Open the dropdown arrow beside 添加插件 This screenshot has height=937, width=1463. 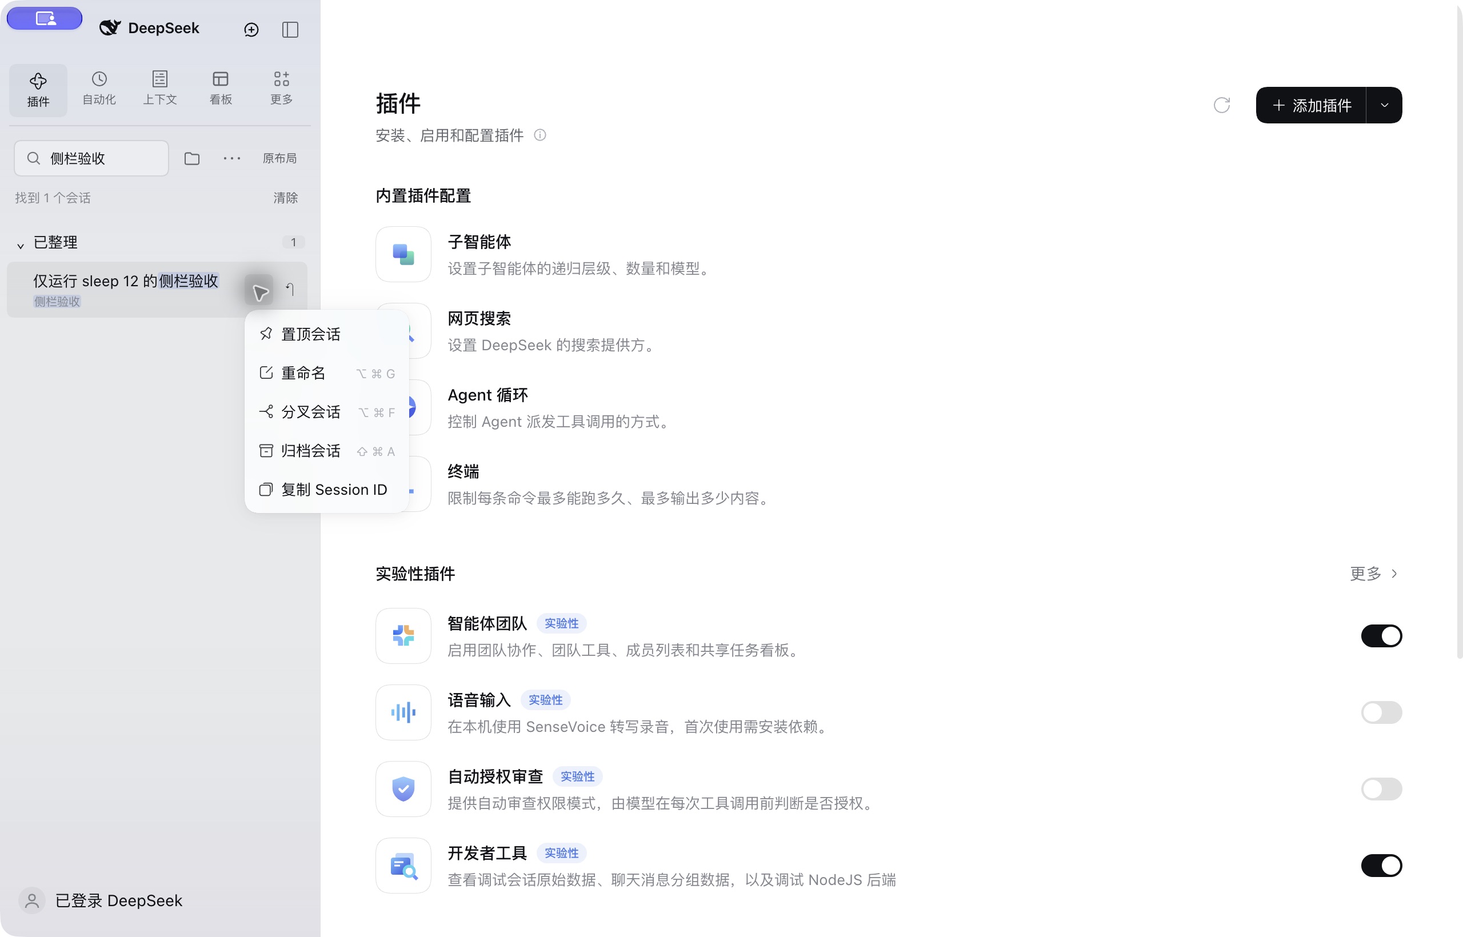tap(1385, 105)
